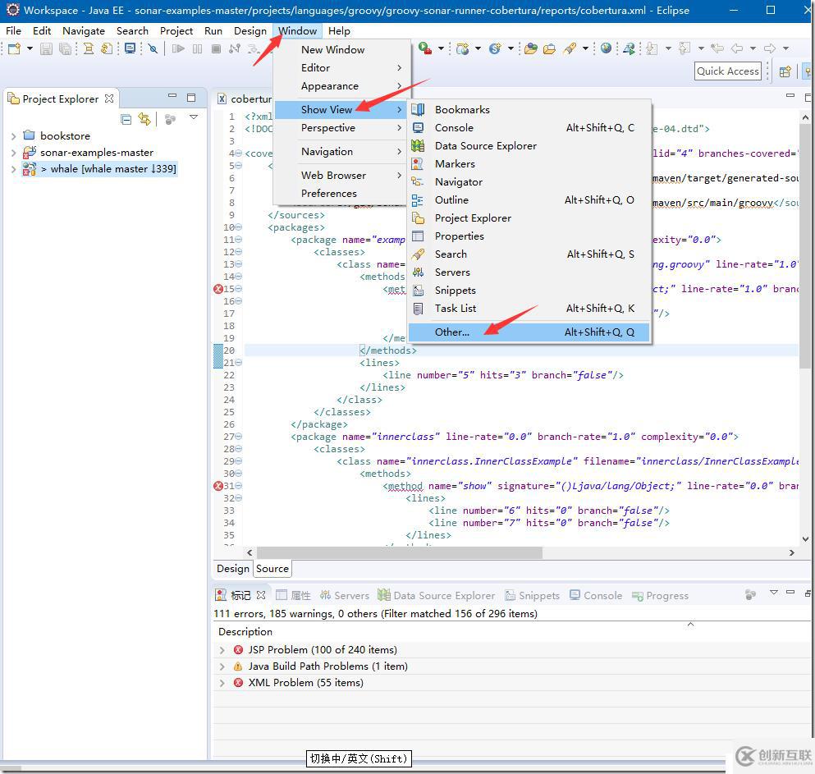Click the monitor icon in the toolbar

[130, 49]
